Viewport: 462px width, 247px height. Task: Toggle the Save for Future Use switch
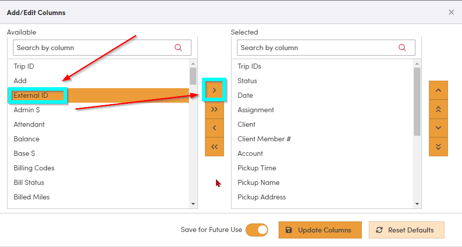pyautogui.click(x=257, y=230)
